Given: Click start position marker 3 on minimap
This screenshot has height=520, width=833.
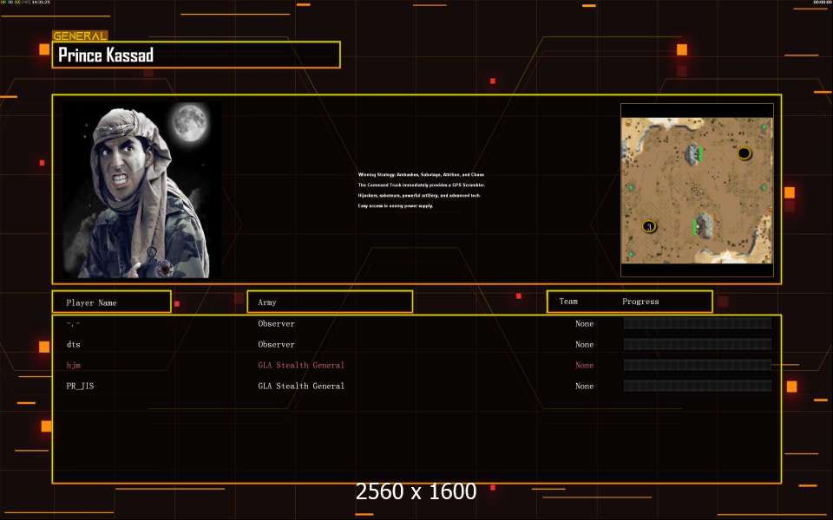Looking at the screenshot, I should [648, 226].
